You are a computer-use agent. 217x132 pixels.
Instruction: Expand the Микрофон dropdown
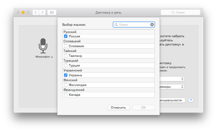point(44,57)
